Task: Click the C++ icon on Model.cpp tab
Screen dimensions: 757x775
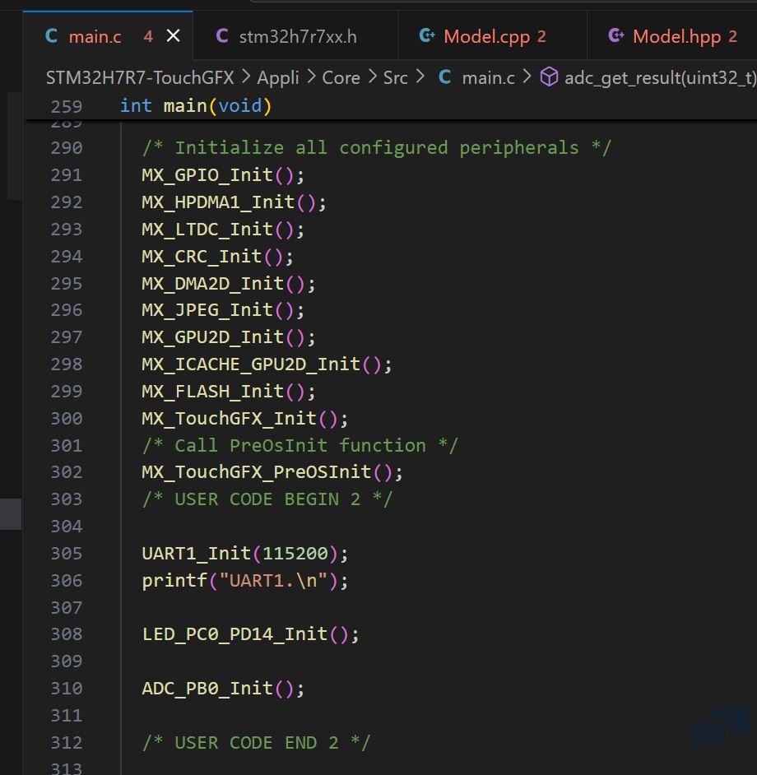Action: (427, 36)
